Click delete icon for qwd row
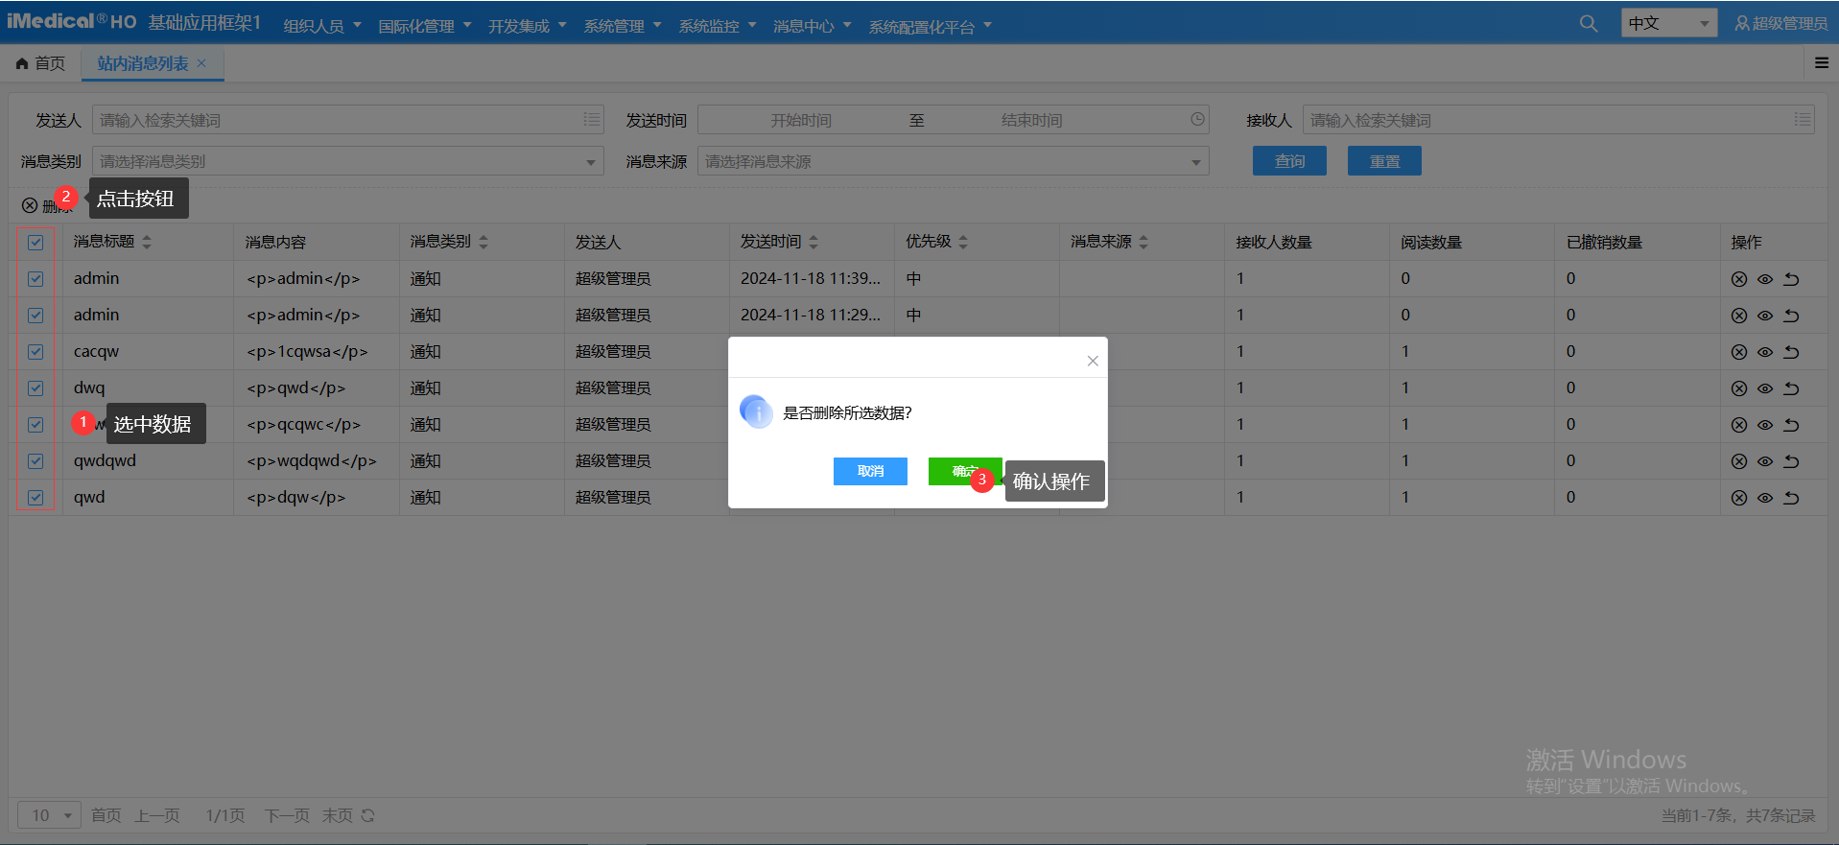1839x845 pixels. click(1739, 498)
